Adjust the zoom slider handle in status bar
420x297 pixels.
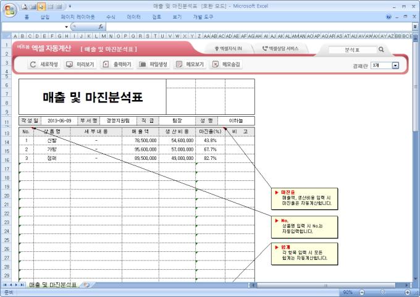pyautogui.click(x=383, y=292)
